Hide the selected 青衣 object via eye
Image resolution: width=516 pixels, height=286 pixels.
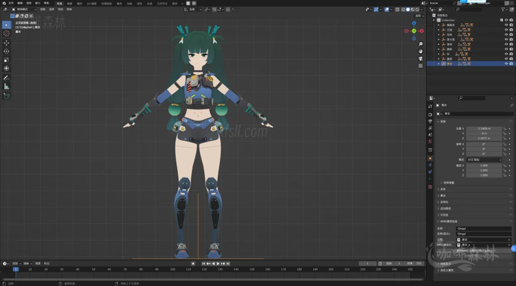pos(506,64)
